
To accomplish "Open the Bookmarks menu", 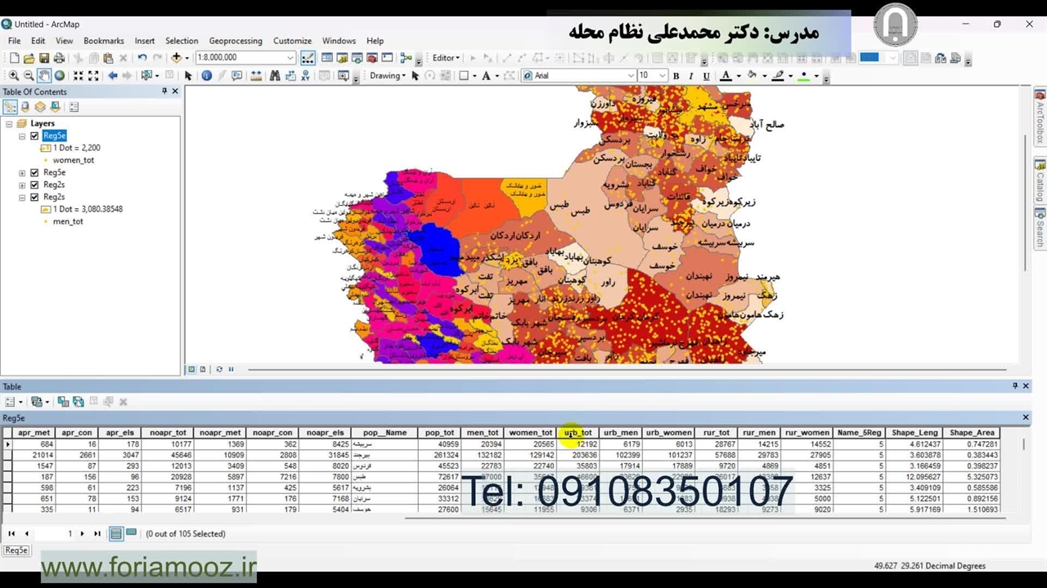I will pyautogui.click(x=103, y=41).
